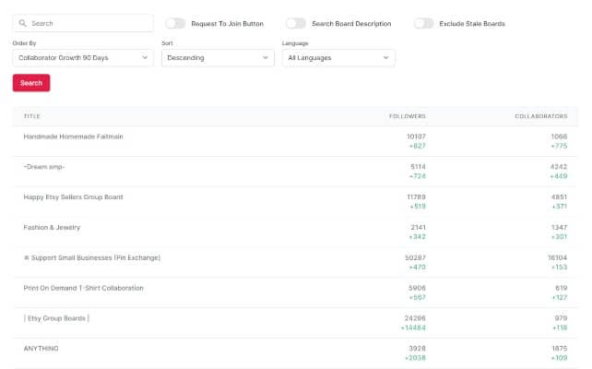Open the Fashion & Jewelry board
The image size is (592, 369).
coord(52,227)
